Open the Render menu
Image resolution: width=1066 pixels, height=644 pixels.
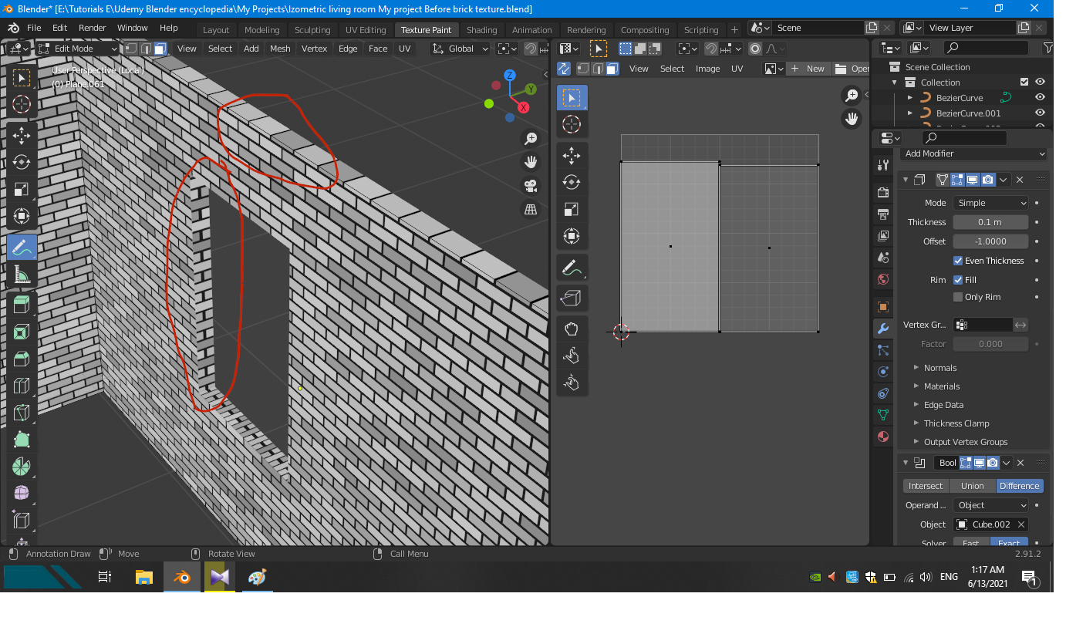tap(92, 28)
